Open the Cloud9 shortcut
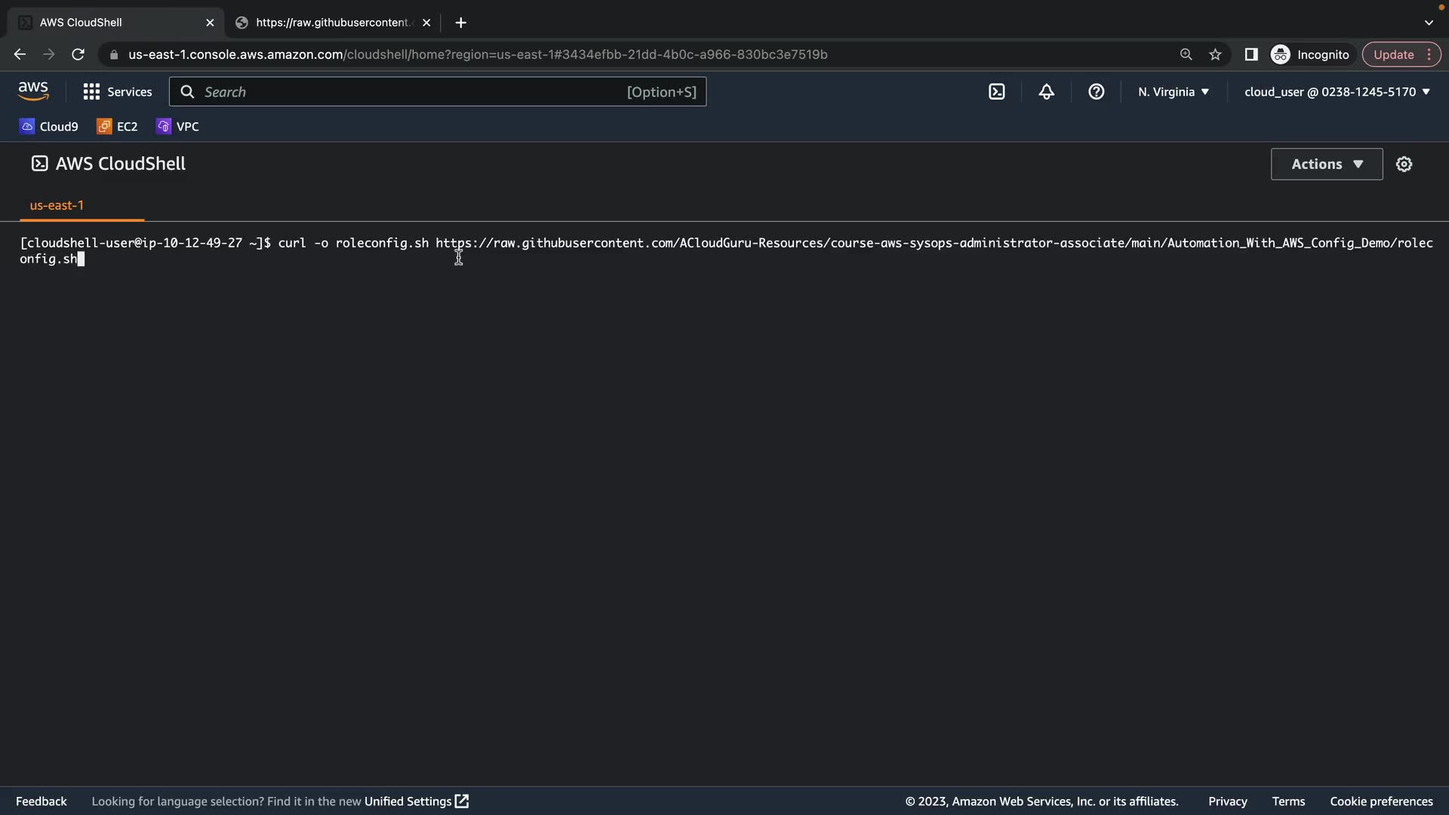1449x815 pixels. tap(49, 127)
